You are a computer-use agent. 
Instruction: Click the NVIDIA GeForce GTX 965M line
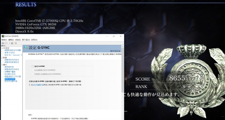pos(36,24)
